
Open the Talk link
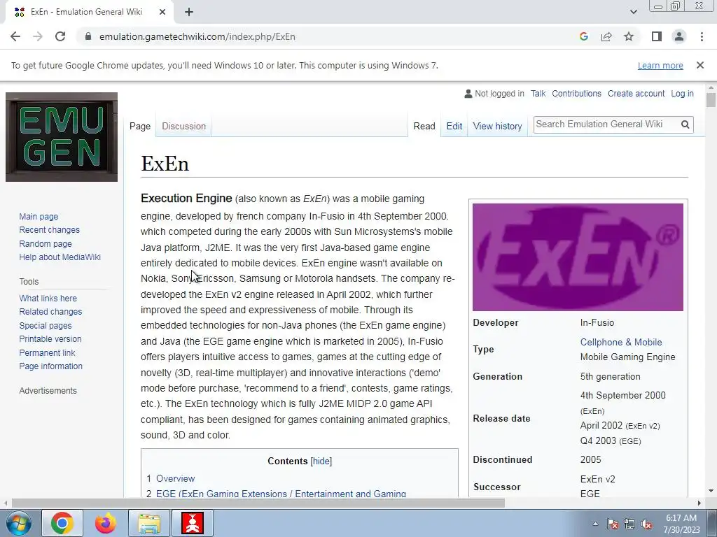pyautogui.click(x=538, y=94)
